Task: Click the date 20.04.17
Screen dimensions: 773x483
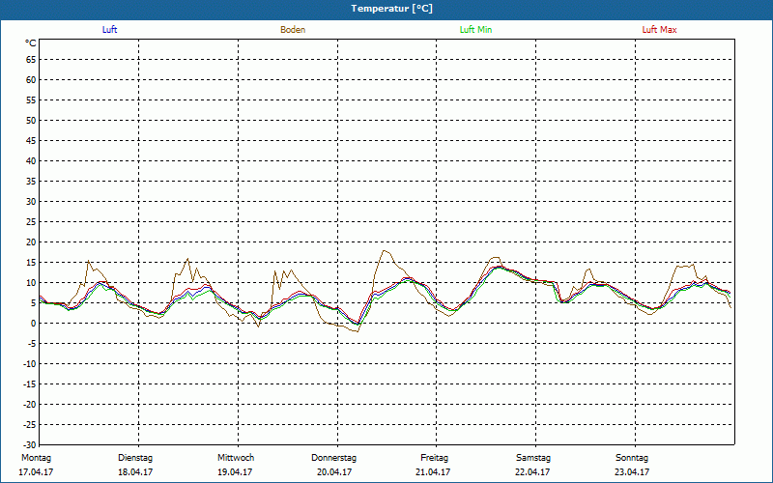Action: [x=334, y=472]
